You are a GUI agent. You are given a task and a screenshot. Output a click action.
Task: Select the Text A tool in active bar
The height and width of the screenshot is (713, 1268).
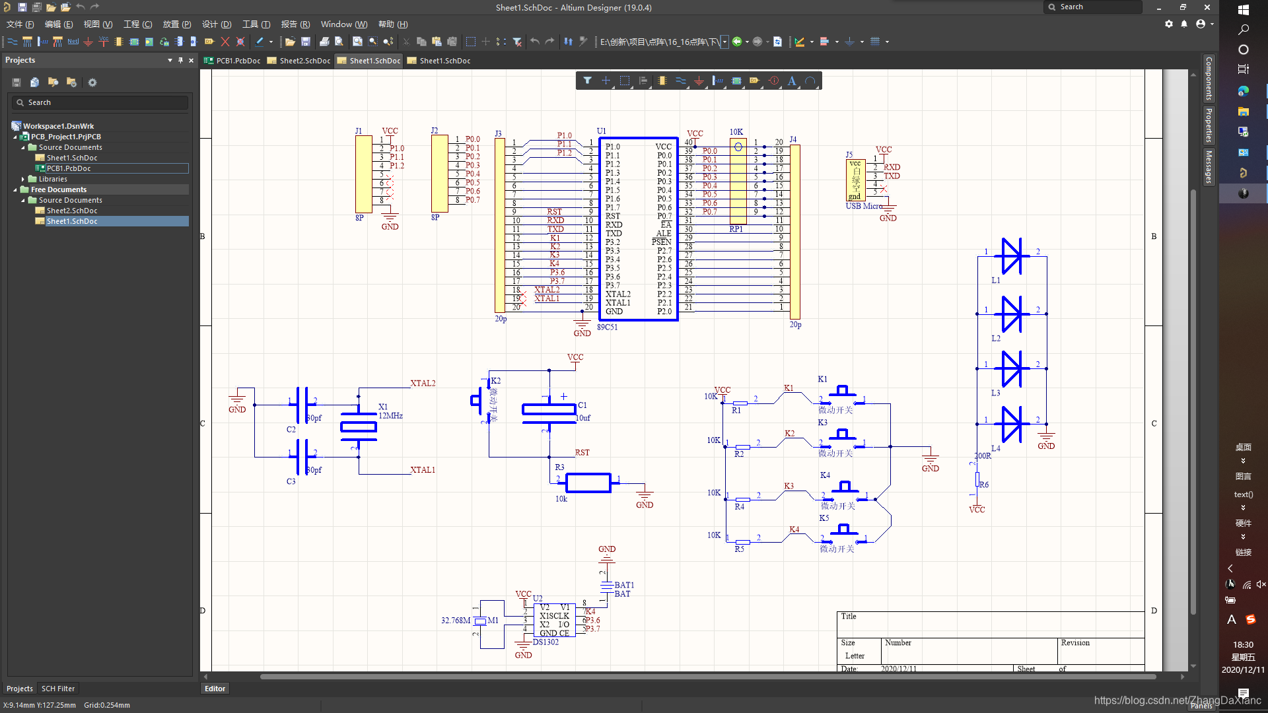click(x=792, y=81)
